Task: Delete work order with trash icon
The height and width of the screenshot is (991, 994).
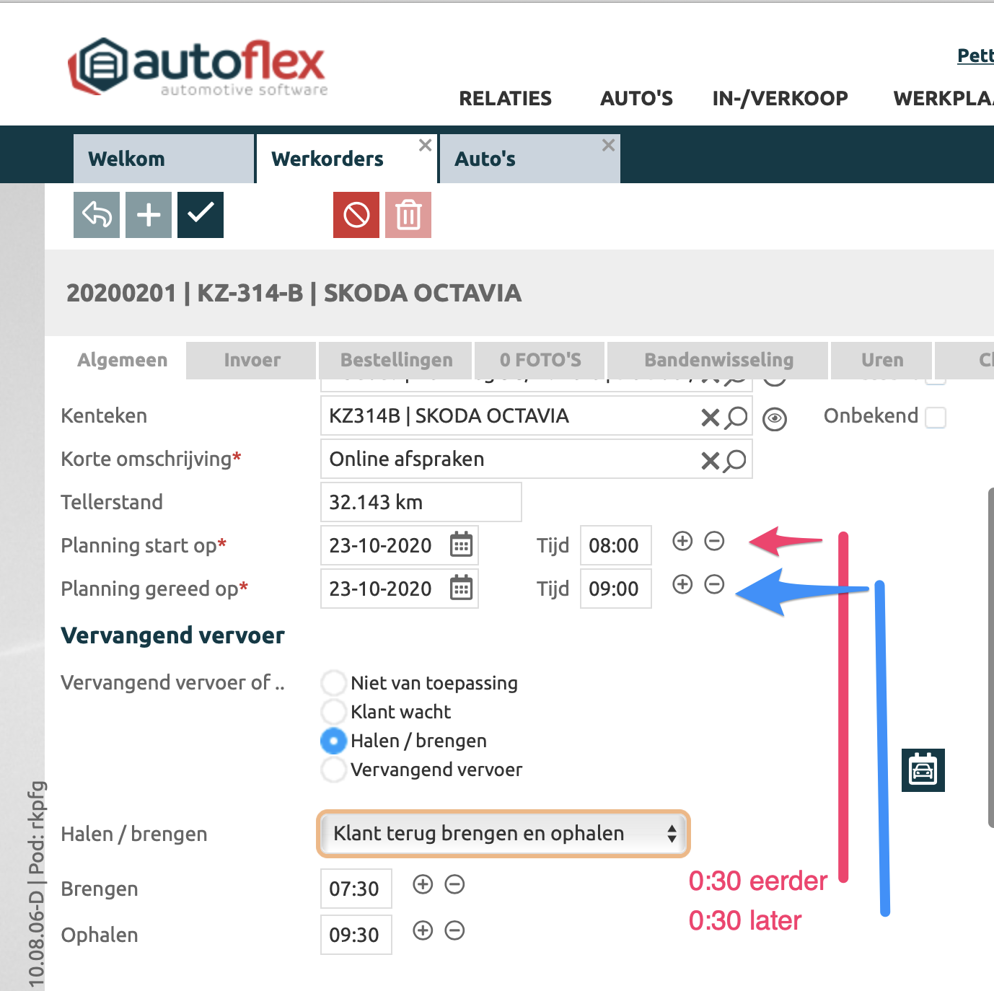Action: [408, 215]
